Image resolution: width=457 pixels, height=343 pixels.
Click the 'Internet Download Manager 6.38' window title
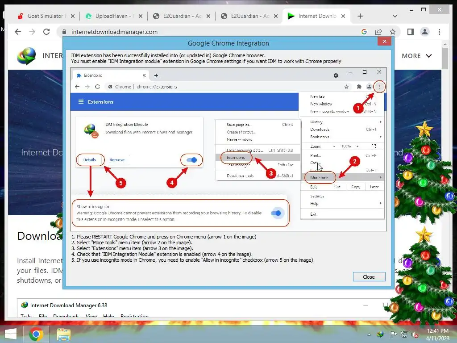point(69,305)
